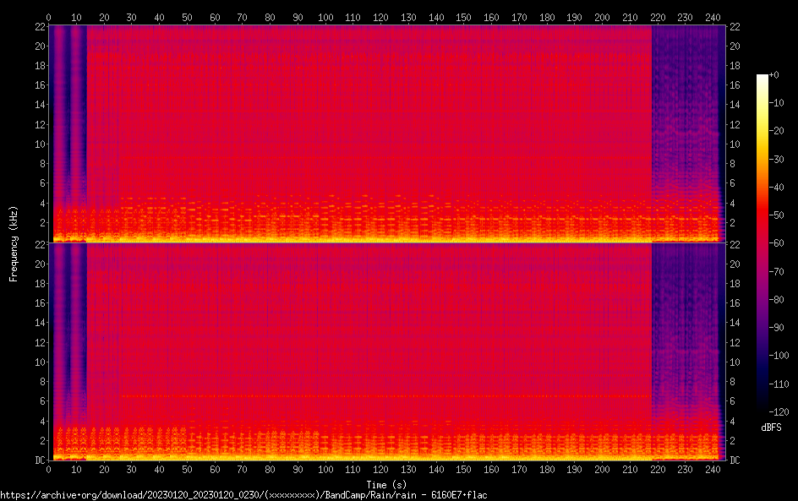
Task: Click the dark blue intro band in upper spectrogram
Action: coord(68,127)
